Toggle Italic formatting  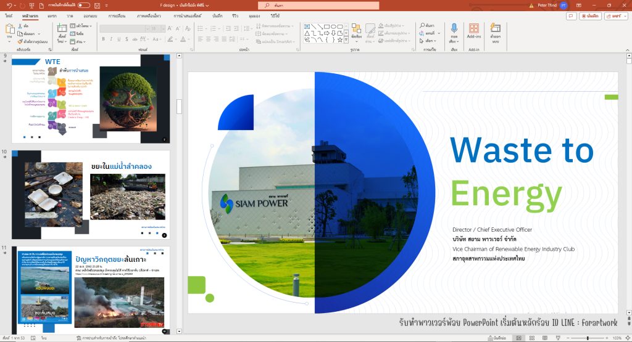111,39
